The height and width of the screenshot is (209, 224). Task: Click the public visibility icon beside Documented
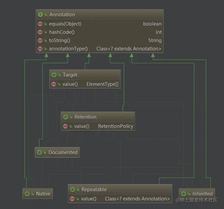coord(45,152)
